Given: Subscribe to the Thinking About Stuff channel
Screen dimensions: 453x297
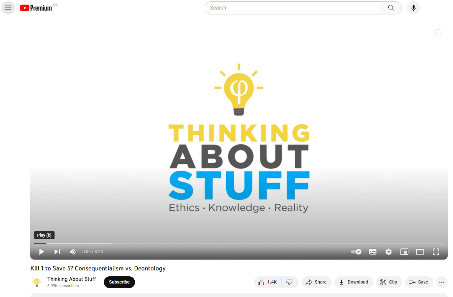Looking at the screenshot, I should [119, 282].
